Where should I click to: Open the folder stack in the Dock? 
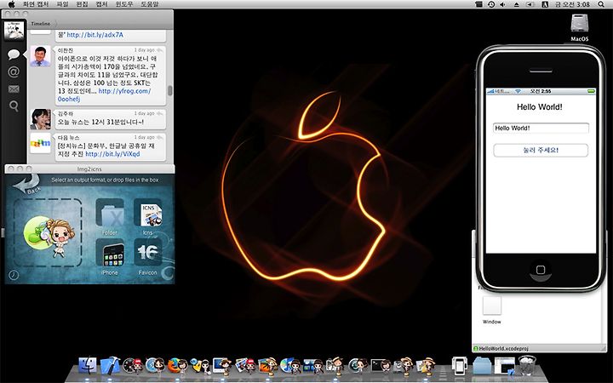[482, 366]
